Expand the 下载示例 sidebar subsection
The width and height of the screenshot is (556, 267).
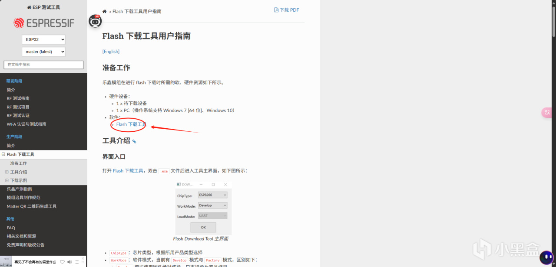7,180
